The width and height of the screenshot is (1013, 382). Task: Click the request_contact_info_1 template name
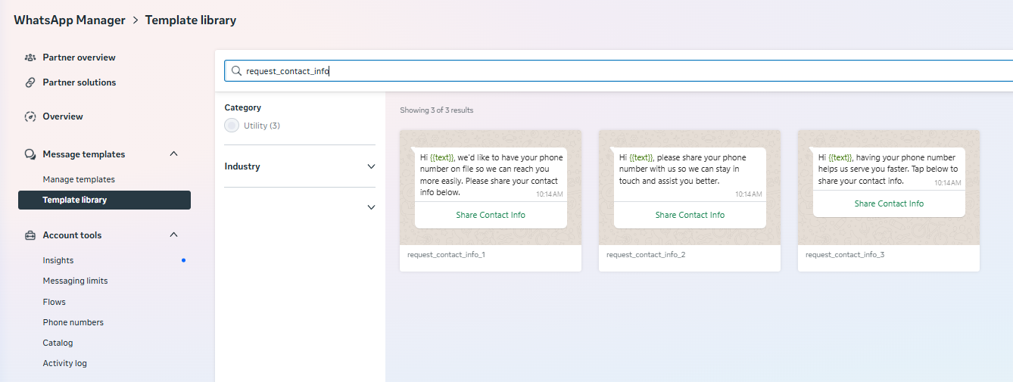coord(446,255)
